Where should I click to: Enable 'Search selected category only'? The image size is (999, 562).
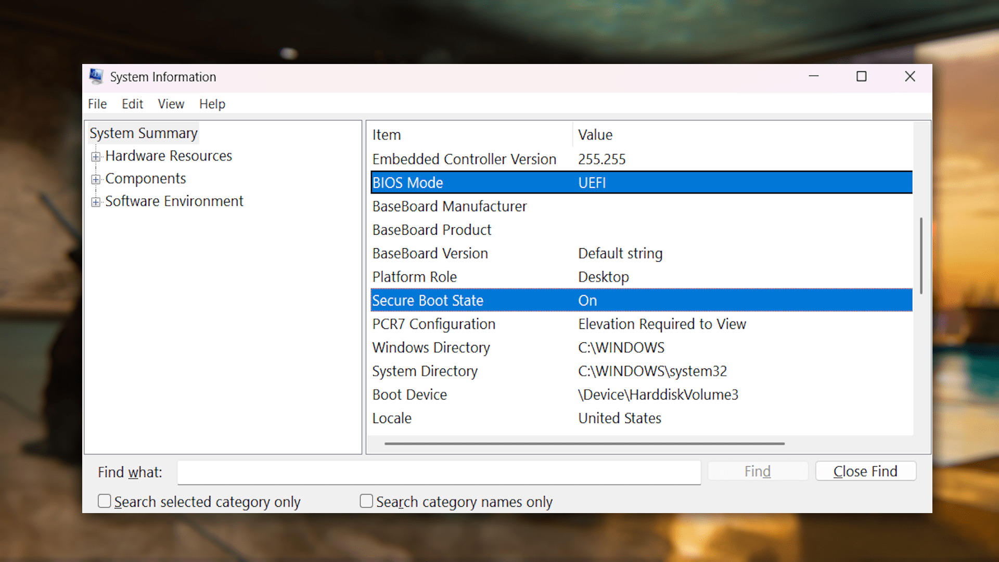point(104,501)
